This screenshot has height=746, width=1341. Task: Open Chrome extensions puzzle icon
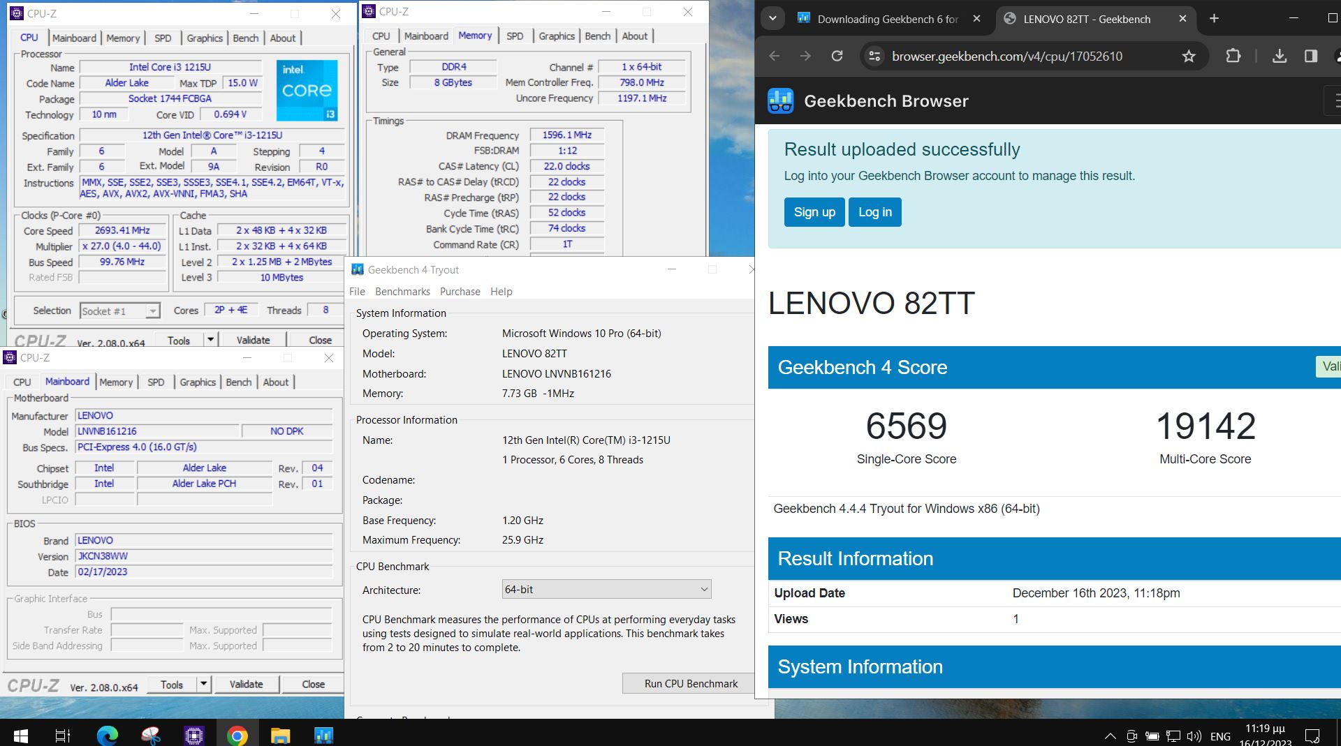(x=1233, y=56)
